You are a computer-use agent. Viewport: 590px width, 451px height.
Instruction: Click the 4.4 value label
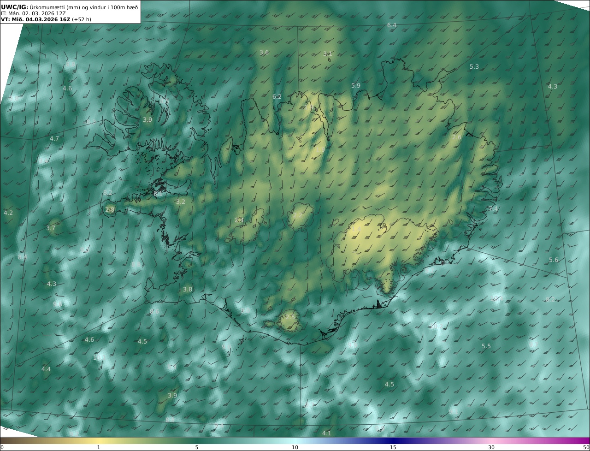tap(46, 369)
